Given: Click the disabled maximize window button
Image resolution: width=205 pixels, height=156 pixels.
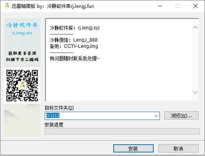Looking at the screenshot, I should [x=178, y=6].
